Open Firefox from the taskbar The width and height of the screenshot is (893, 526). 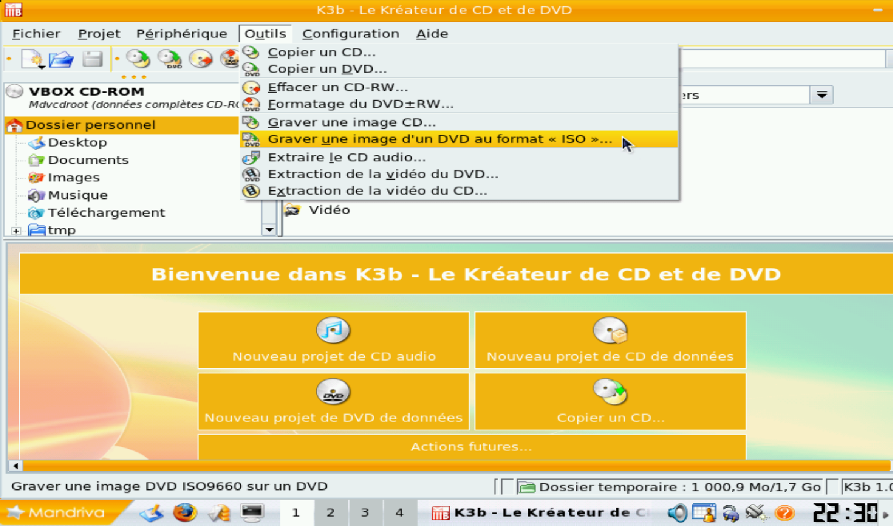coord(185,512)
